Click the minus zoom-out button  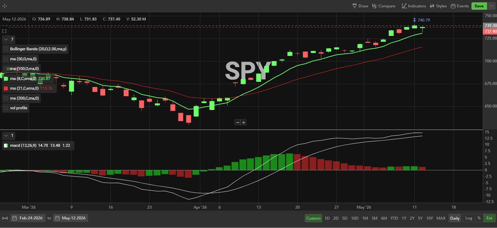[x=238, y=123]
